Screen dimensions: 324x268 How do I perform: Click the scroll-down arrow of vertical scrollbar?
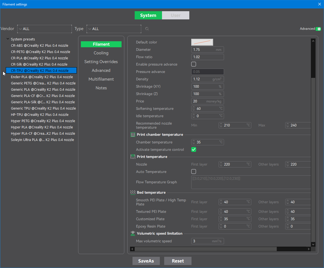[x=313, y=244]
